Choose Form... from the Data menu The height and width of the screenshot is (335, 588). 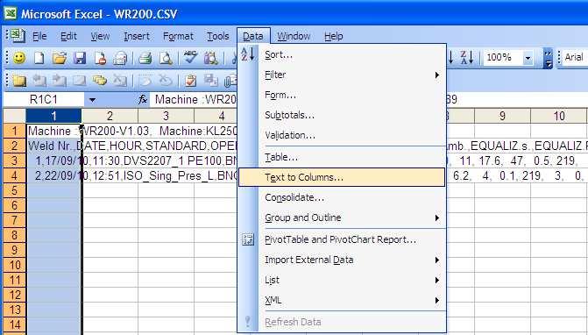click(342, 96)
